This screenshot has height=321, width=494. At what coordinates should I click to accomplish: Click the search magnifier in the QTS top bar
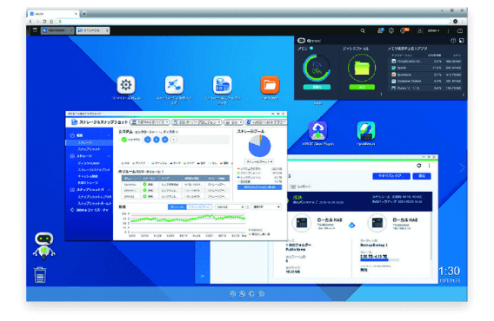click(x=363, y=31)
